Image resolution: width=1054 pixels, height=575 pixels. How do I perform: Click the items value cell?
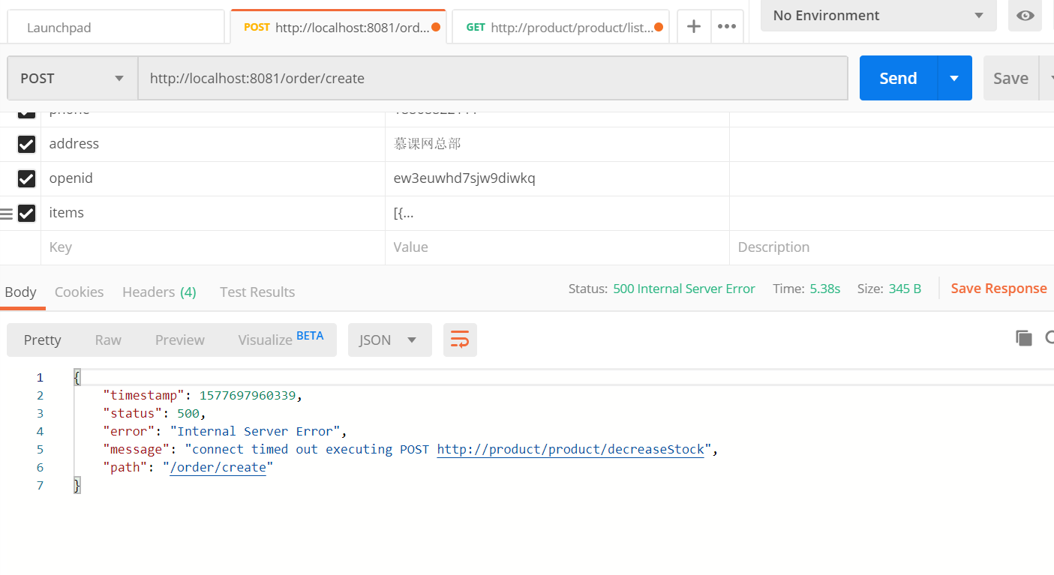[x=557, y=213]
